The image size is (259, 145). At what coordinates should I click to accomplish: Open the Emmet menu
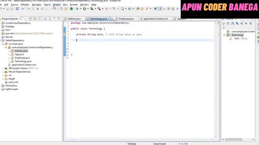pos(74,4)
